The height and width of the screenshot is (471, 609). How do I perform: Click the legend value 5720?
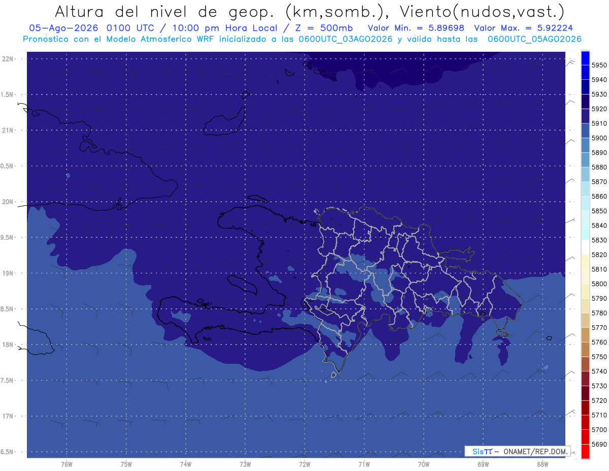(599, 401)
